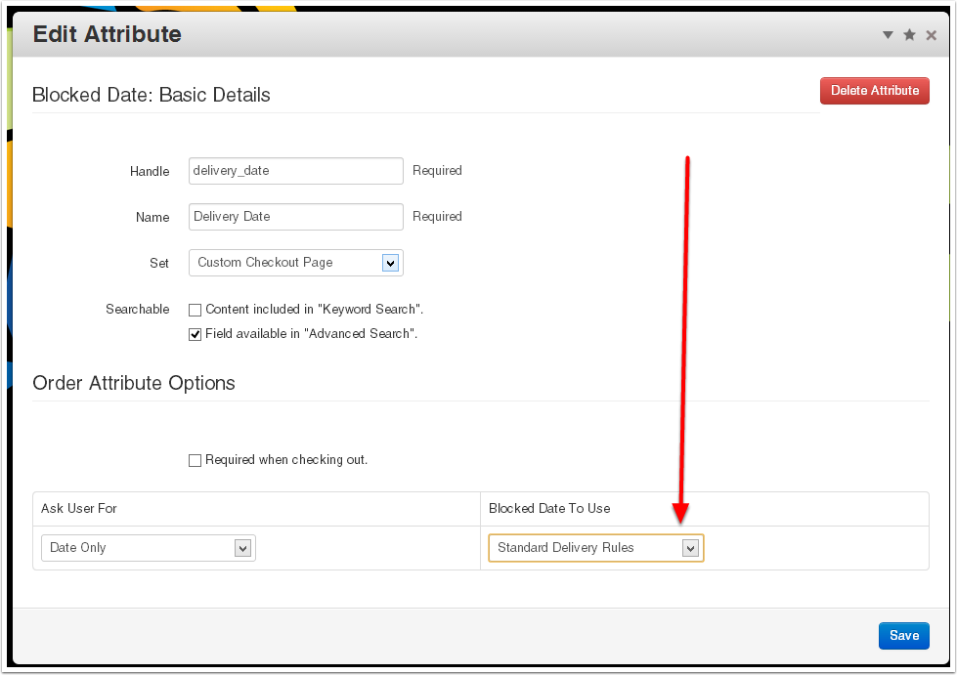This screenshot has width=957, height=675.
Task: Expand the Ask User For Date Only dropdown
Action: 148,548
